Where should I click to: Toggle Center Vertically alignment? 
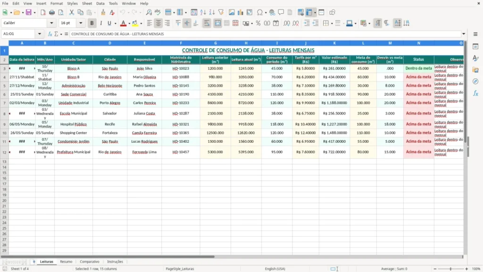(187, 23)
